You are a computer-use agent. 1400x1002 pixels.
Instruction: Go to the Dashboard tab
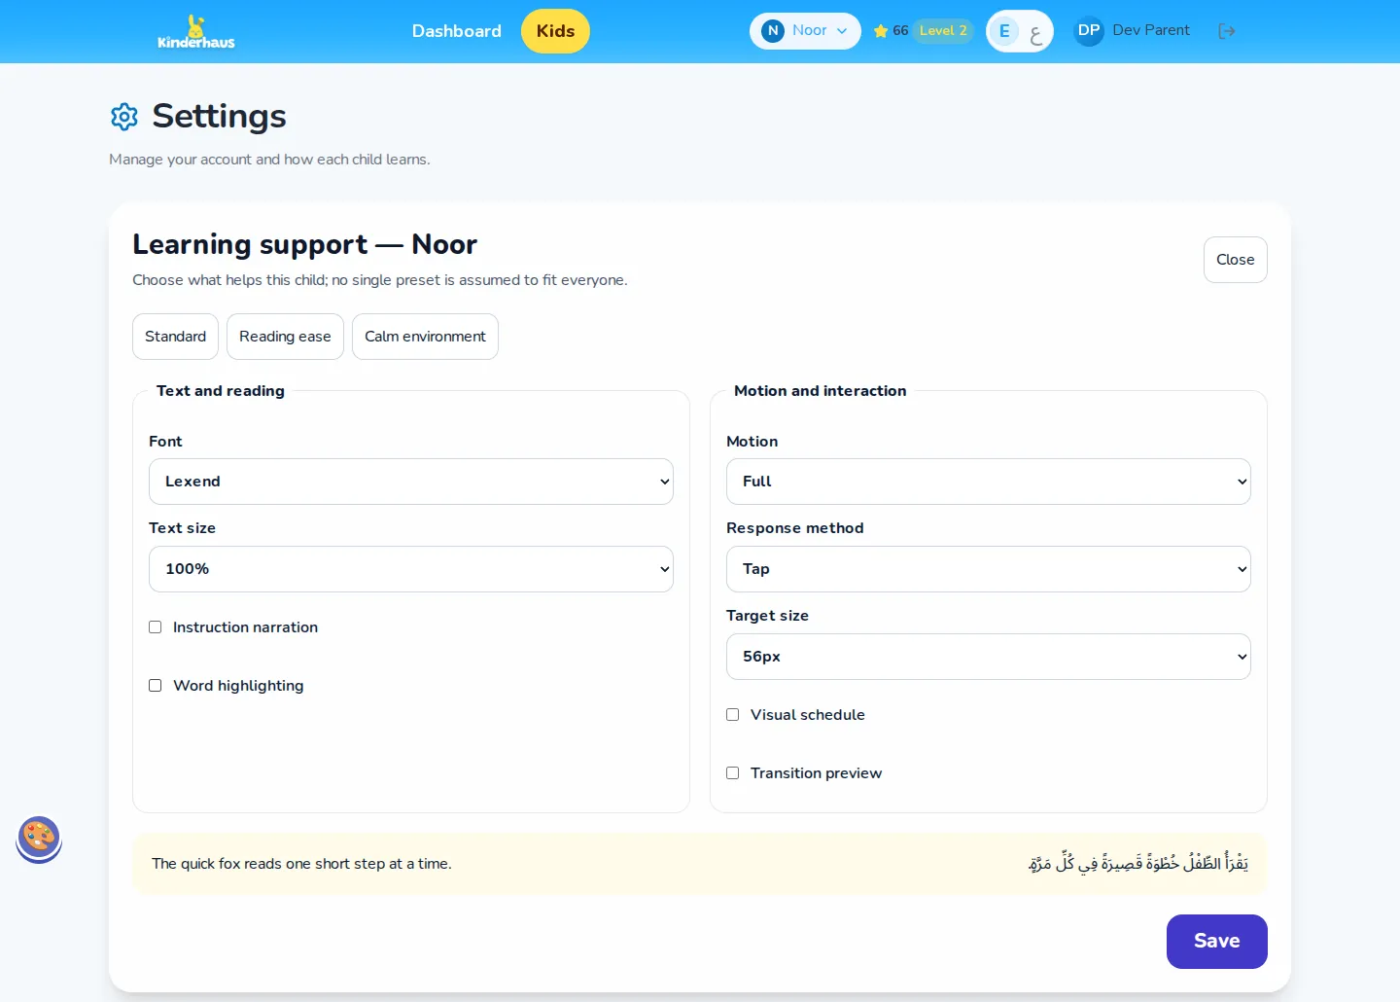point(457,31)
